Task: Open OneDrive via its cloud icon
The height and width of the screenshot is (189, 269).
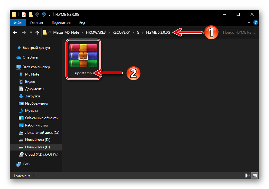Action: [x=19, y=57]
